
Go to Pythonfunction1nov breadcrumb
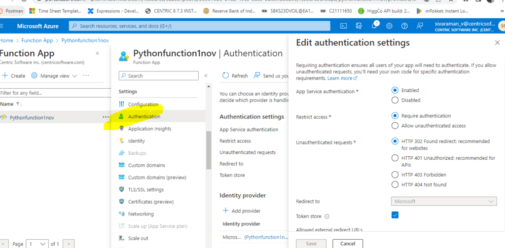tap(85, 40)
